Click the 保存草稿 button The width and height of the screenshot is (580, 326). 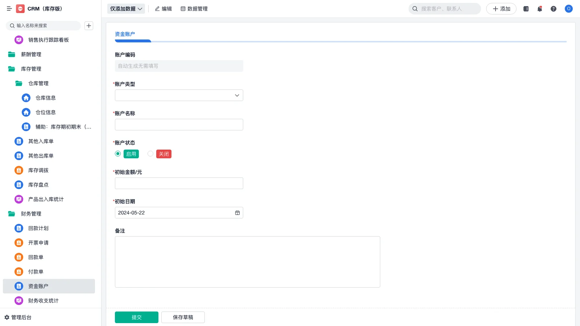(183, 317)
